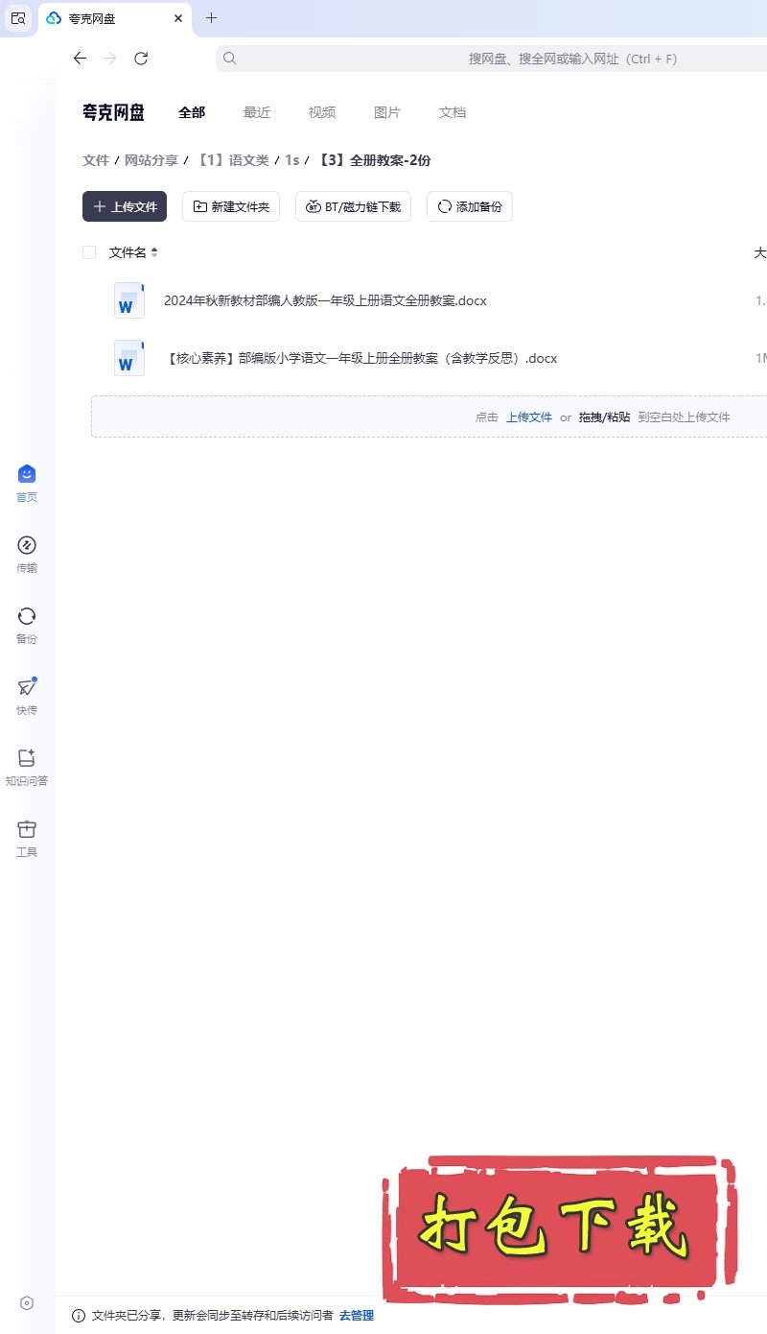The image size is (767, 1334).
Task: Click the BT/磁力链下载 button
Action: pos(353,206)
